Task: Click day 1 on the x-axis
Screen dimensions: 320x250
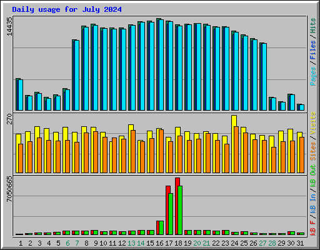Action: pyautogui.click(x=21, y=243)
